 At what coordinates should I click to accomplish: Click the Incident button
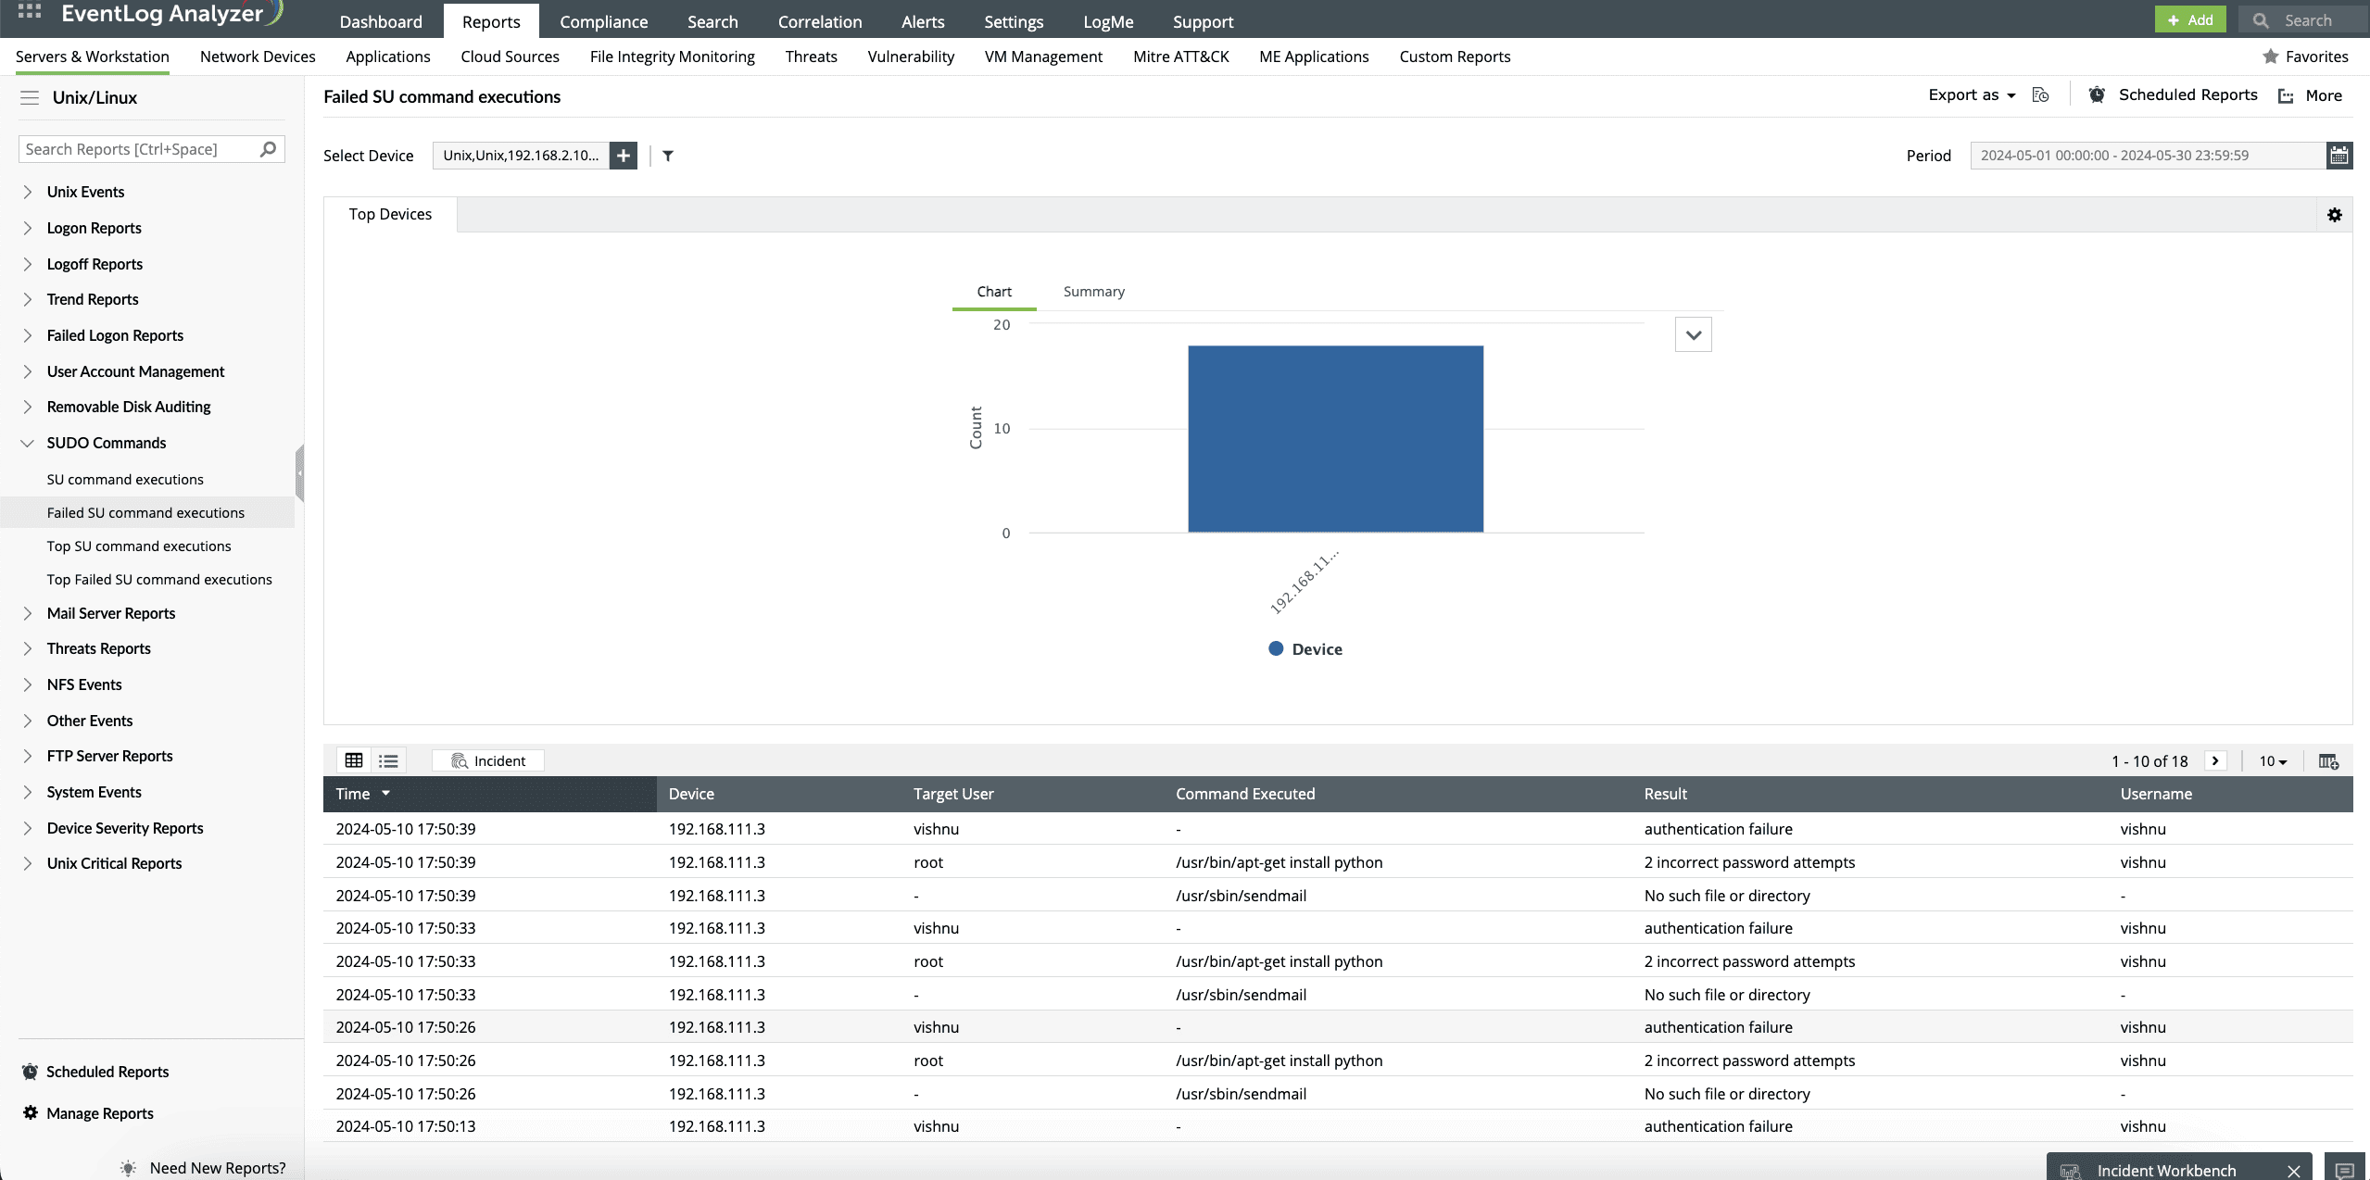pos(488,760)
